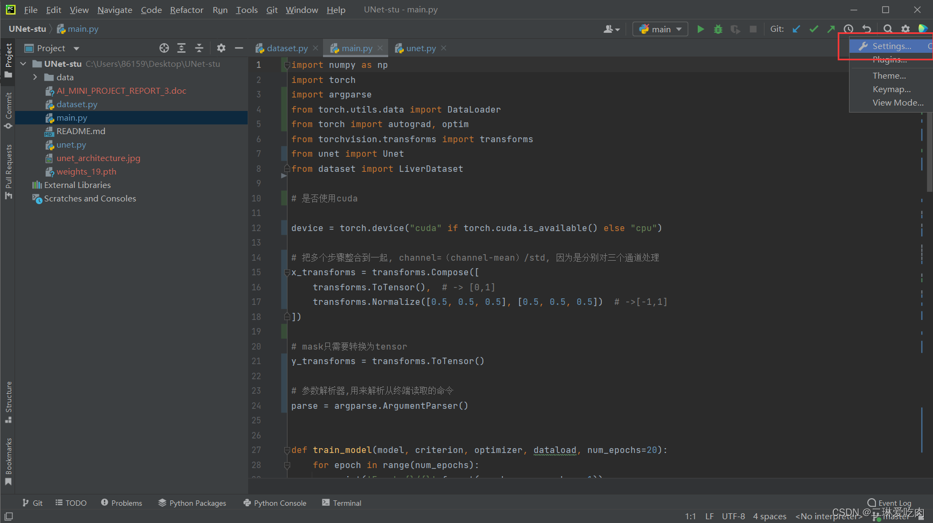Run the main configuration with the green play button

[x=700, y=29]
